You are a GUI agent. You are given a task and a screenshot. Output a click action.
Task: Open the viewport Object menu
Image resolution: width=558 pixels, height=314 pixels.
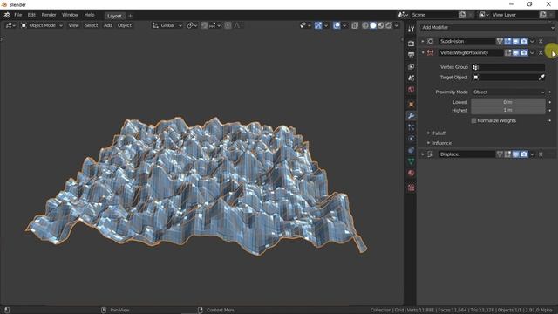click(x=125, y=25)
